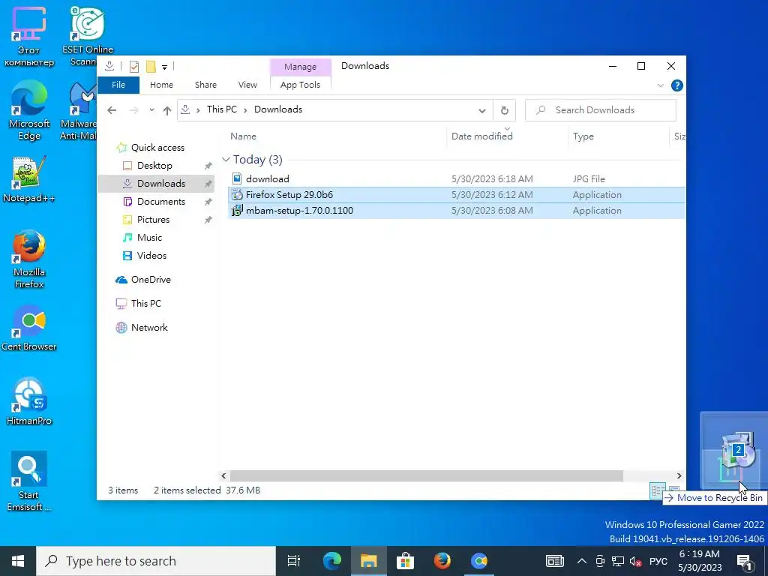Screen dimensions: 768x576
Task: Show hidden tray icons chevron
Action: pyautogui.click(x=581, y=561)
